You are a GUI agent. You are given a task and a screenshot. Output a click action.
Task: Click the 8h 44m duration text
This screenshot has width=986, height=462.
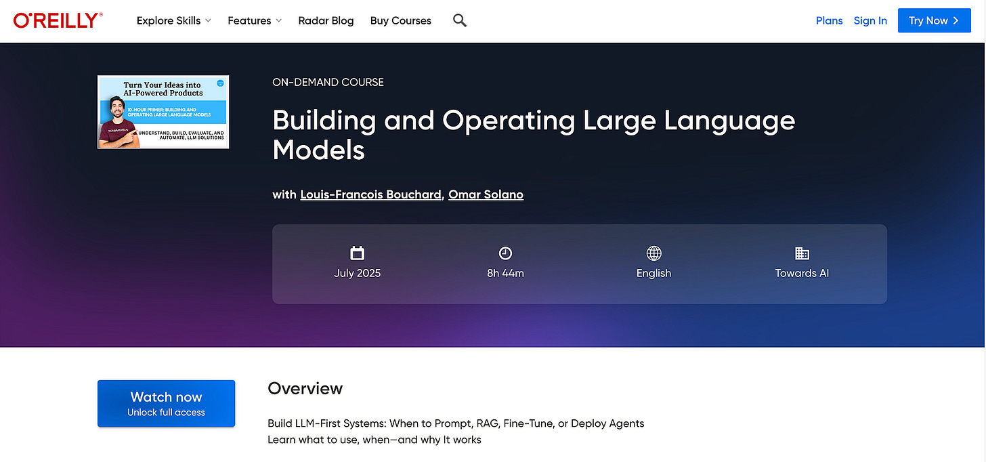point(505,273)
